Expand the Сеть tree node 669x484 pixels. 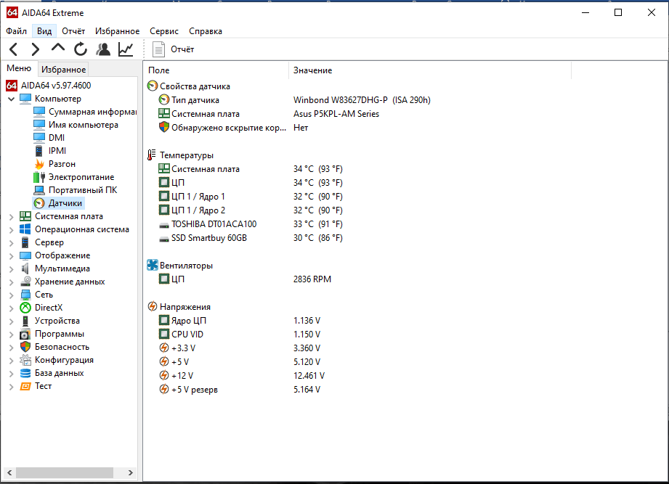click(x=11, y=295)
